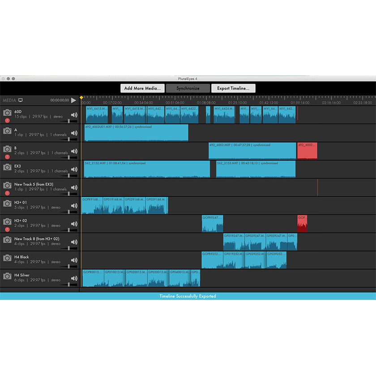Select clip GOPR9247 in H3+ 02 track

[213, 223]
